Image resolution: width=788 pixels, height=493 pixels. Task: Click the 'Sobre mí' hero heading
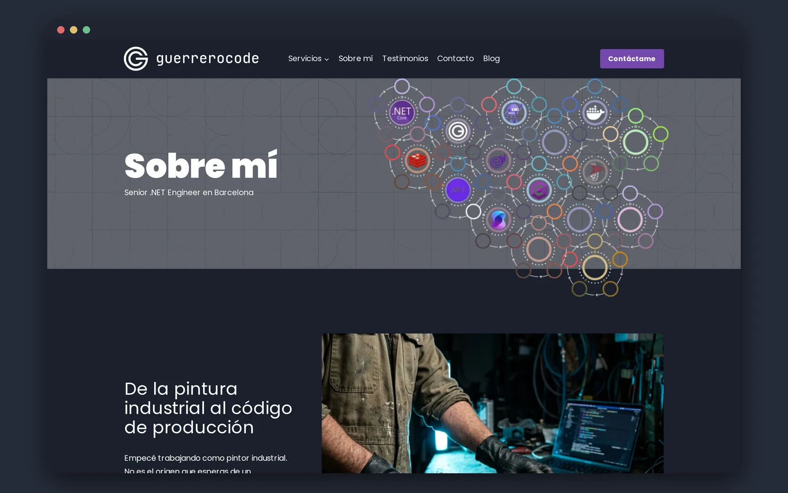click(x=201, y=165)
